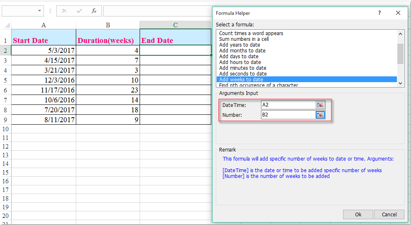Click the Cancel button in Formula Helper
Viewport: 411px width, 225px height.
[389, 214]
